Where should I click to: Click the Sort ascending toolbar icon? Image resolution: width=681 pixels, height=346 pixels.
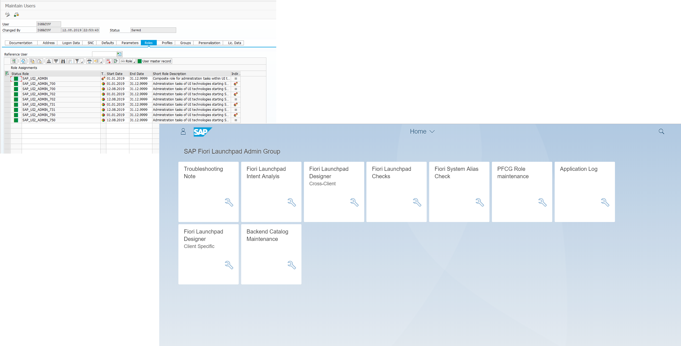[x=49, y=61]
